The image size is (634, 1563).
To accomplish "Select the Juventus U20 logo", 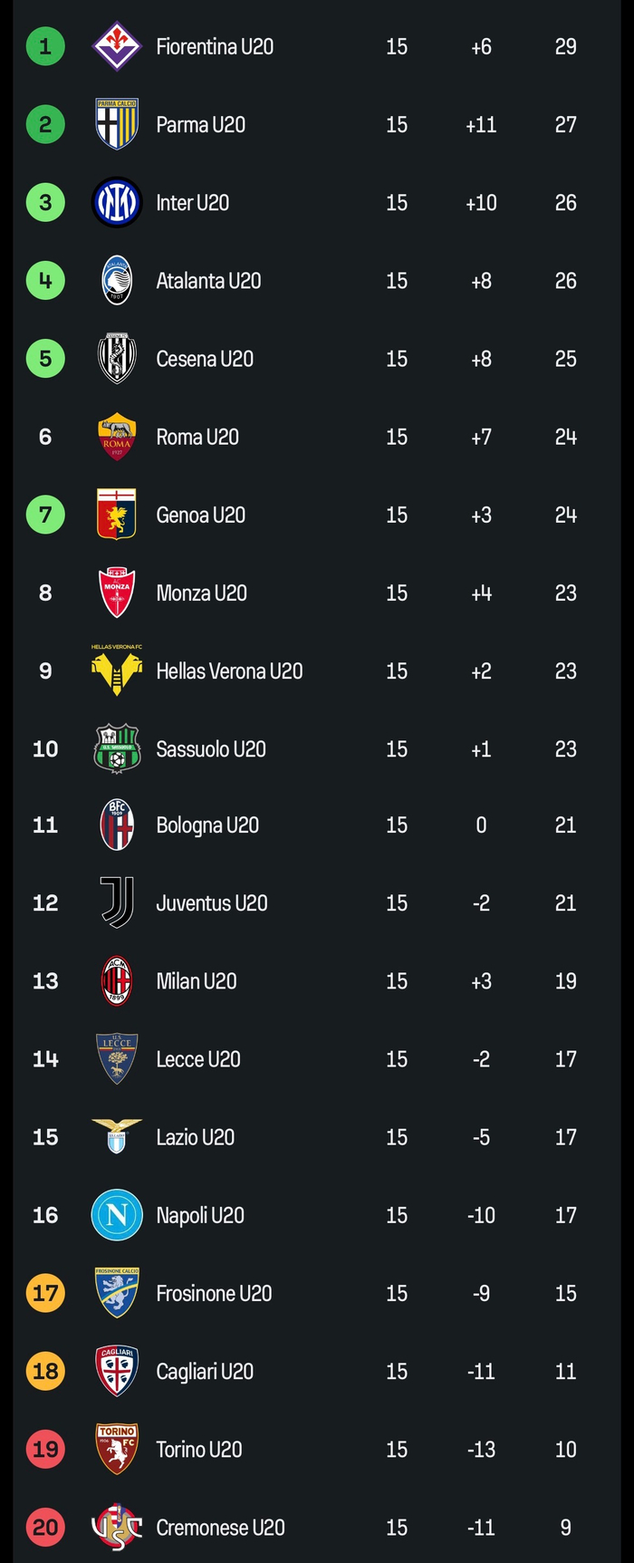I will pyautogui.click(x=117, y=902).
